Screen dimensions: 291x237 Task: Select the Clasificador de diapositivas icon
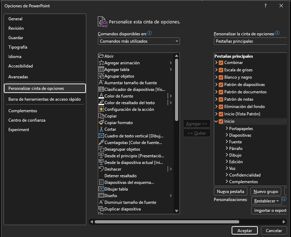(x=101, y=89)
